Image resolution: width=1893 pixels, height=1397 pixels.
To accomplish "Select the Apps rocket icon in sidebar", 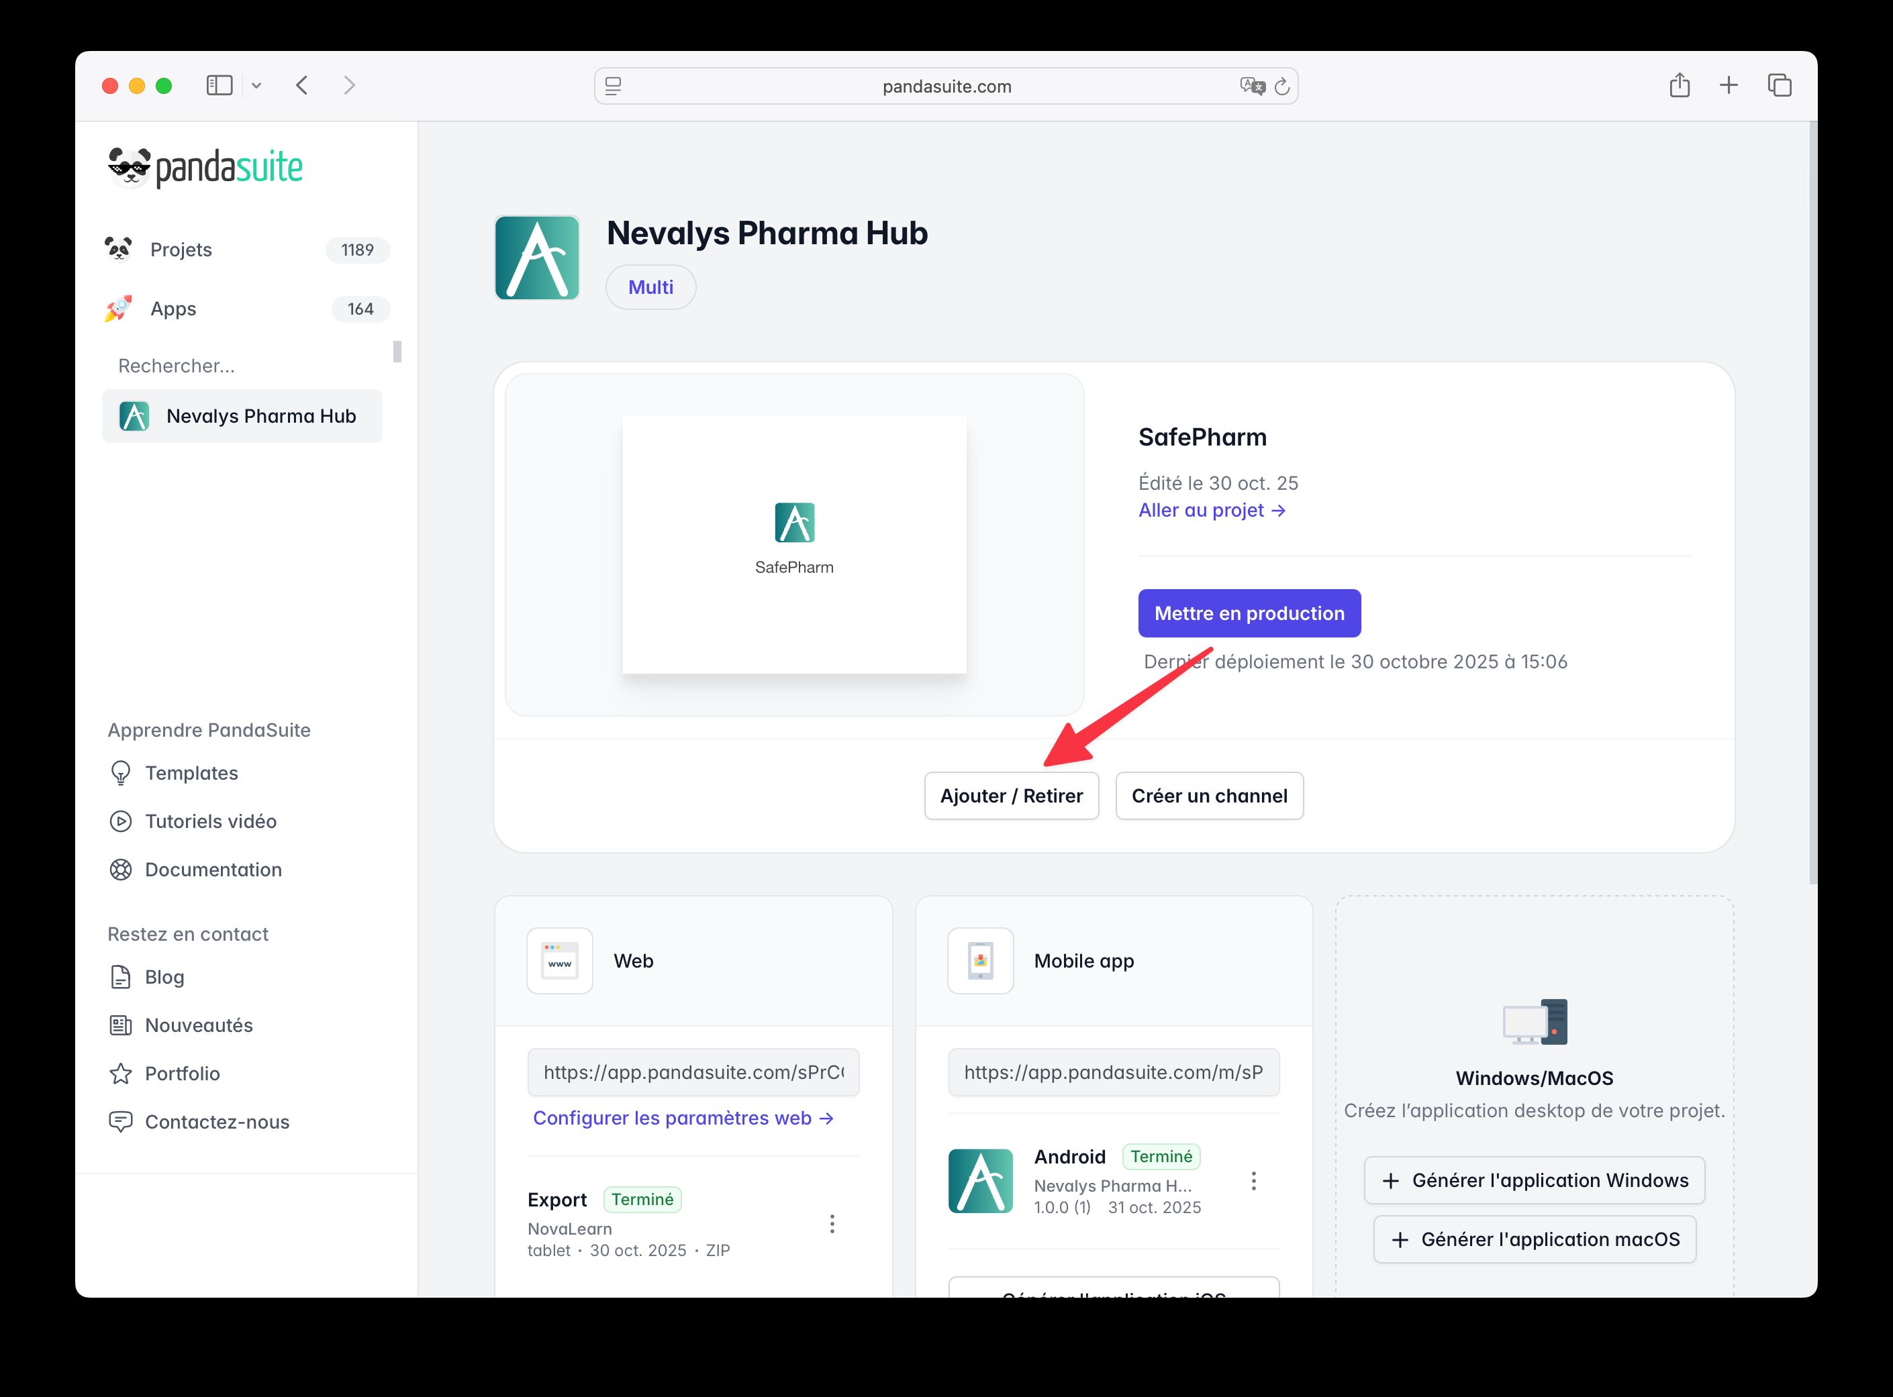I will click(119, 309).
